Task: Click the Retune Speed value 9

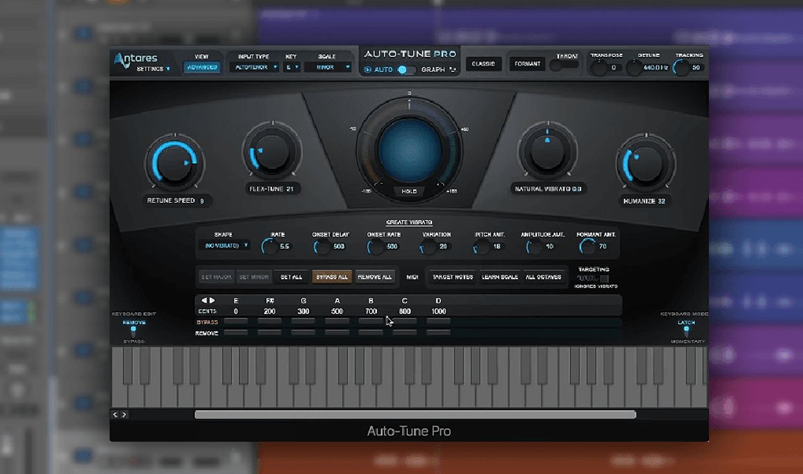Action: 202,201
